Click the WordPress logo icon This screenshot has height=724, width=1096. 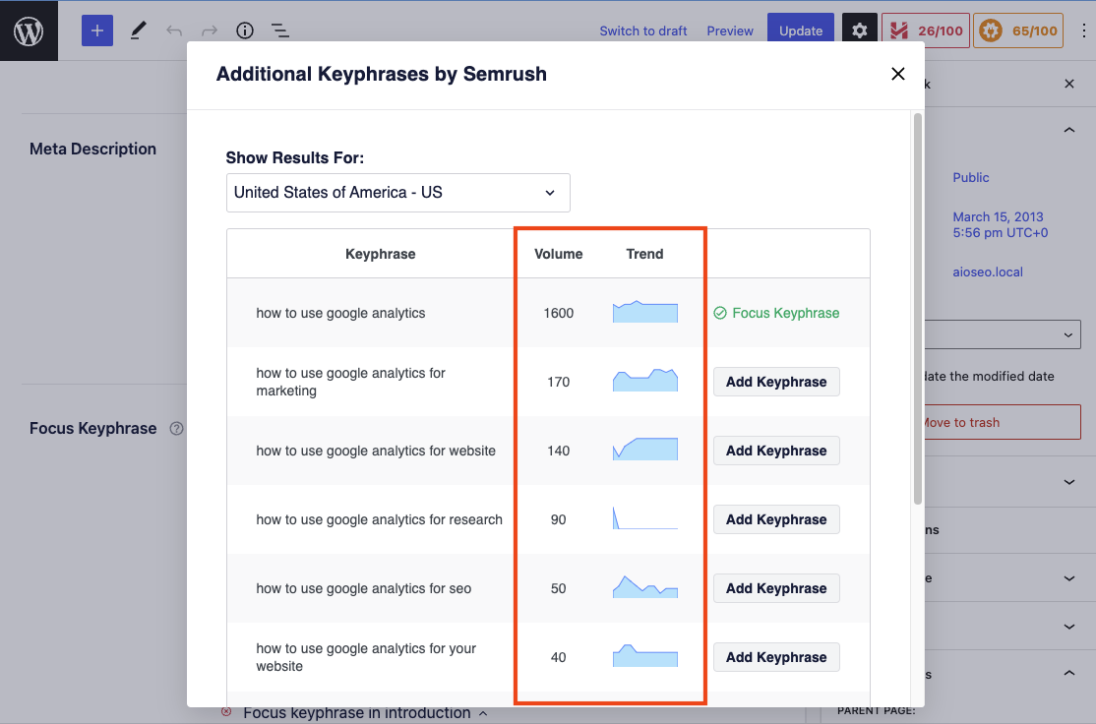28,30
